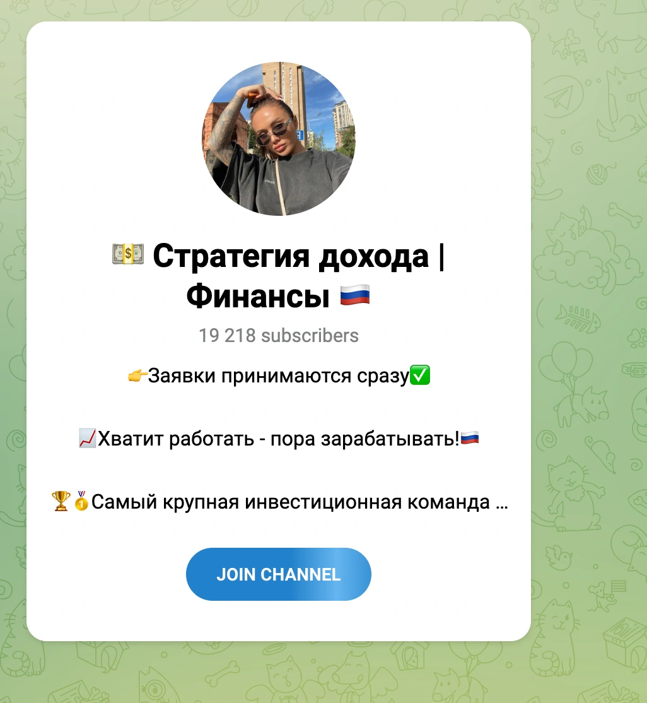Click the 19 218 subscribers count
The height and width of the screenshot is (703, 647).
coord(278,335)
